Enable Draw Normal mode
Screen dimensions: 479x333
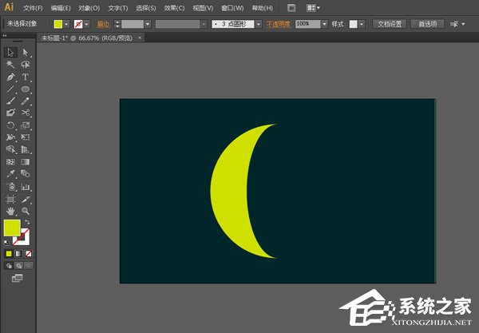(9, 266)
